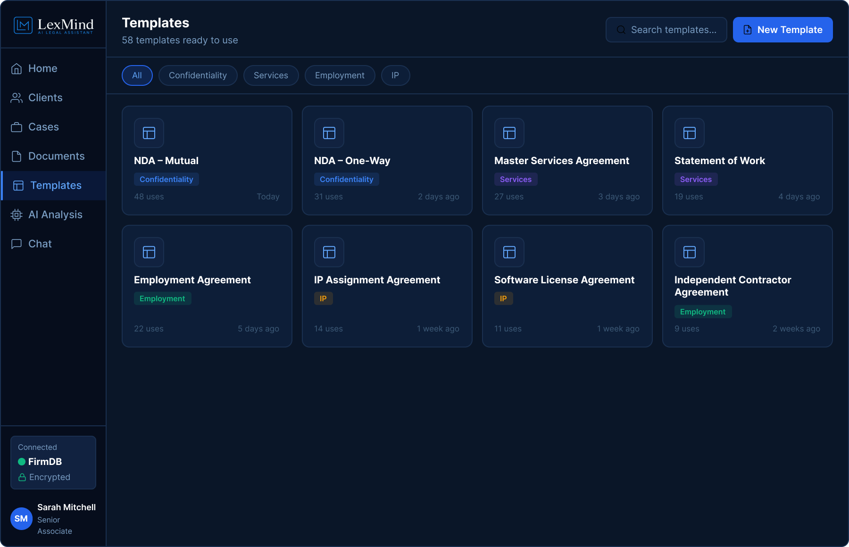Image resolution: width=849 pixels, height=547 pixels.
Task: Click the SM user avatar
Action: (21, 519)
